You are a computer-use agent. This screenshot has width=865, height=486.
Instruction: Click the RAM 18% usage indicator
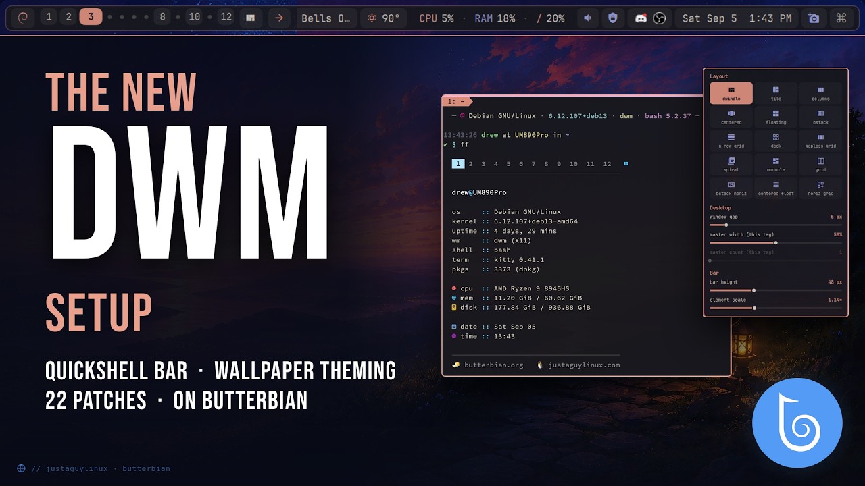pos(495,18)
